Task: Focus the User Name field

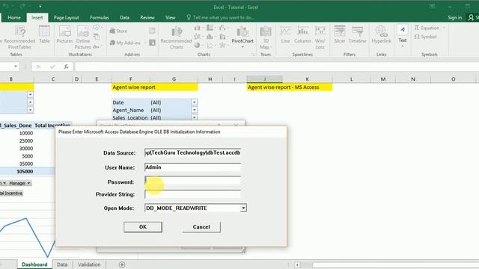Action: pyautogui.click(x=192, y=167)
